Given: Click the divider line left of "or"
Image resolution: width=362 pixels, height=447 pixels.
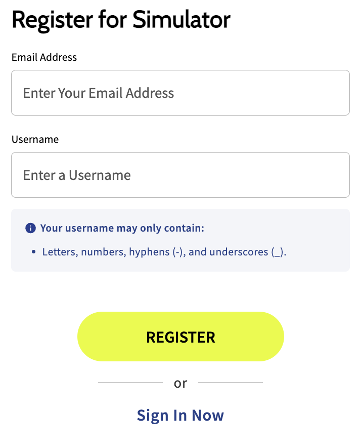Looking at the screenshot, I should pos(130,383).
